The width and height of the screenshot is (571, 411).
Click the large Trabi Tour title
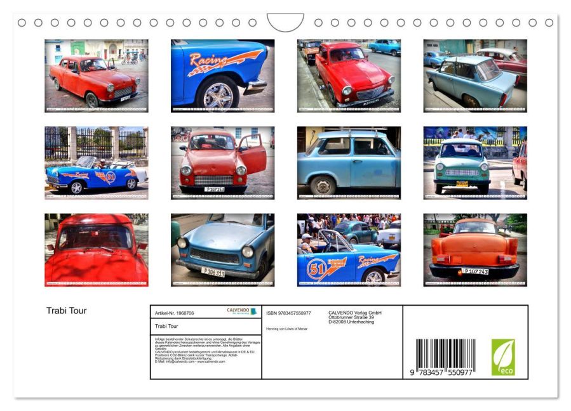(x=67, y=311)
